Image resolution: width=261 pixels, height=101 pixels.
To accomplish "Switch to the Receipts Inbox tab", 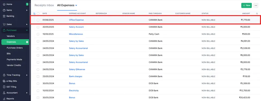I will (44, 5).
